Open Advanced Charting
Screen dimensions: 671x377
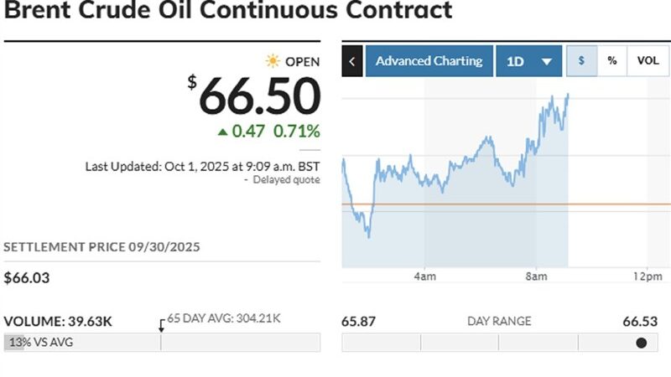429,61
